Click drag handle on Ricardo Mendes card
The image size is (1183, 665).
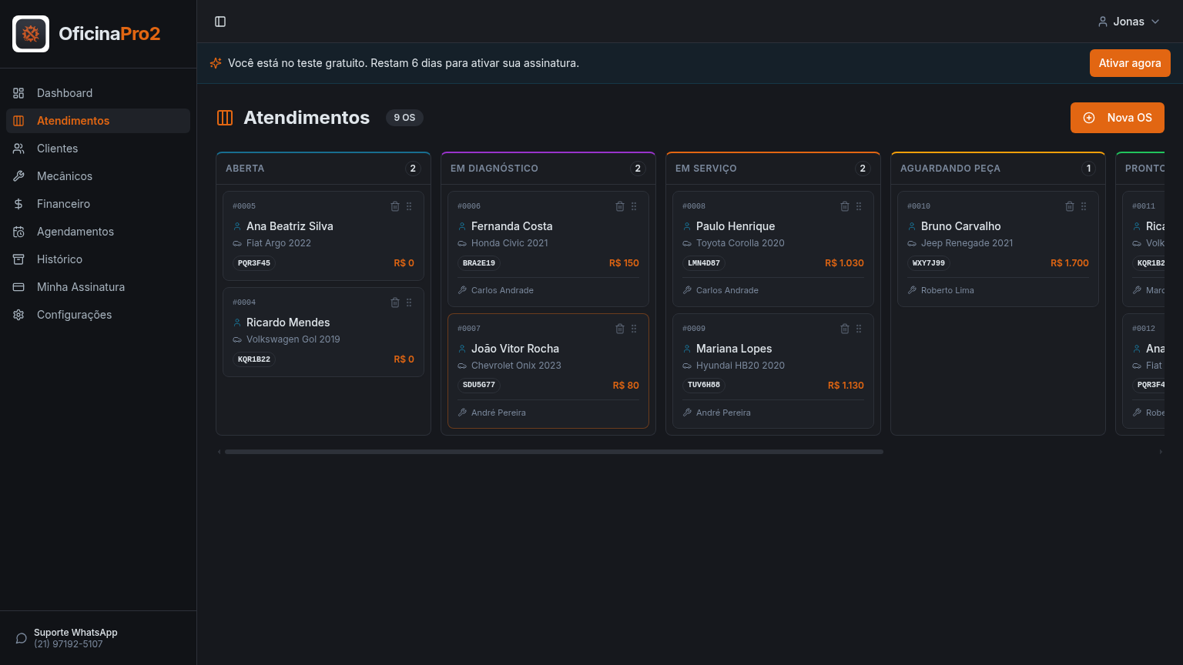tap(409, 302)
